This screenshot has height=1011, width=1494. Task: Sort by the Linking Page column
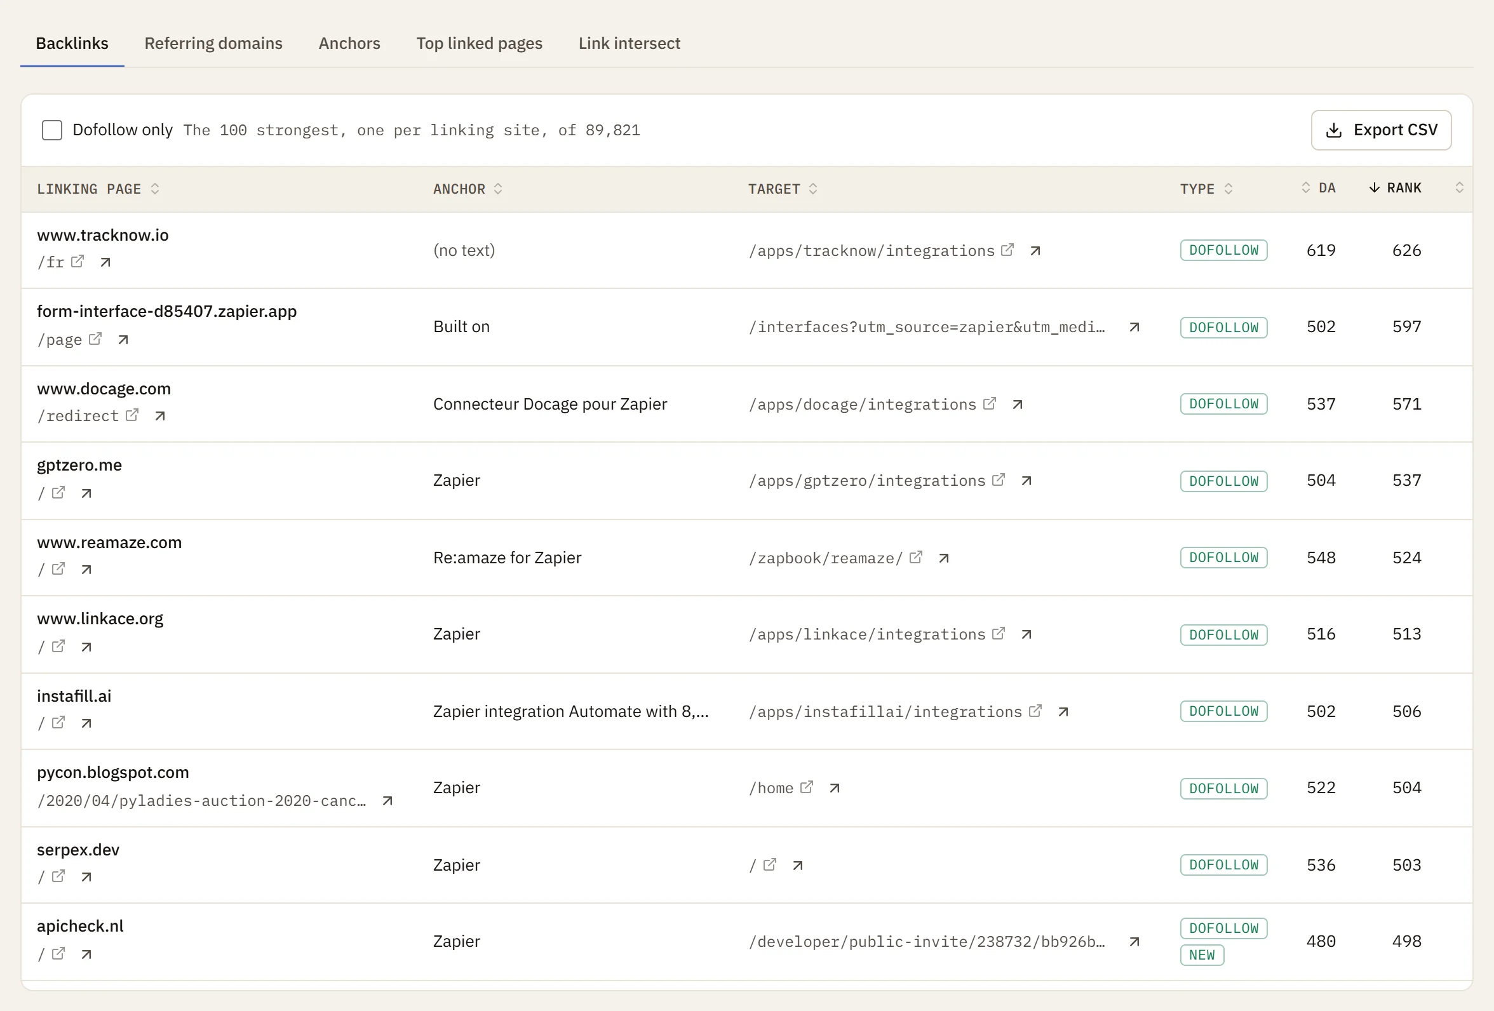pos(98,189)
